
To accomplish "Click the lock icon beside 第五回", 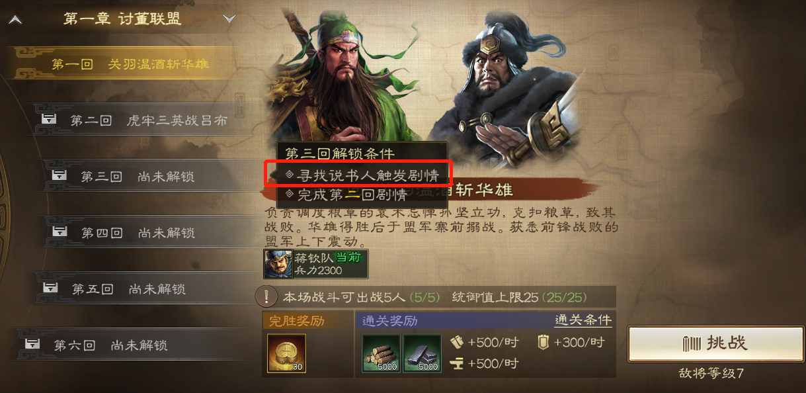I will (50, 288).
